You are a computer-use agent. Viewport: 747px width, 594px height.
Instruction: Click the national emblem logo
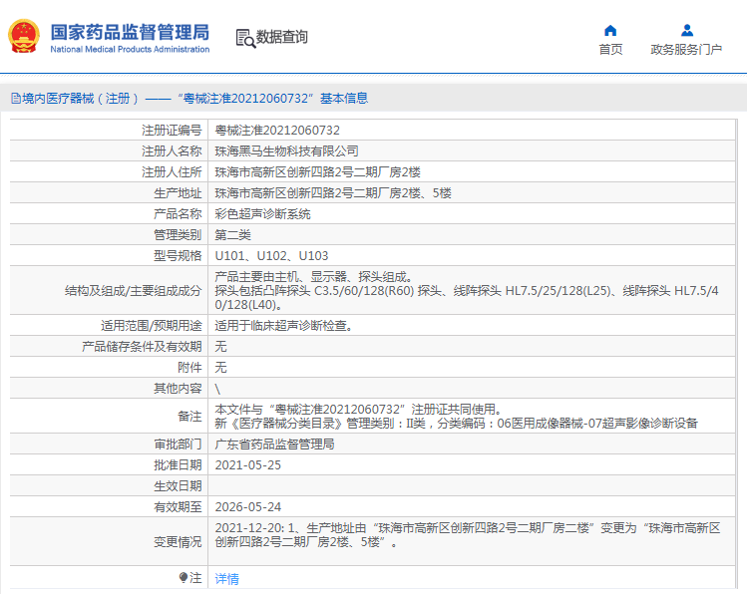point(24,36)
